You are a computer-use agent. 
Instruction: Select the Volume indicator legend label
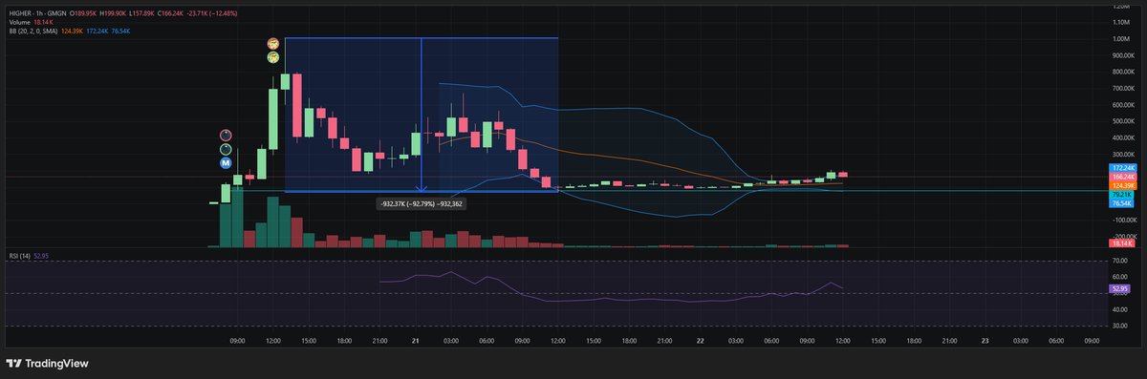tap(20, 22)
